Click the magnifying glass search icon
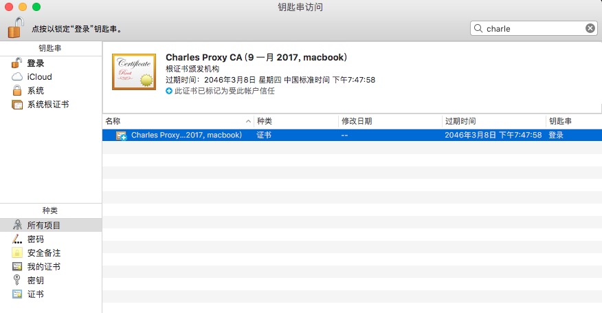 [478, 28]
